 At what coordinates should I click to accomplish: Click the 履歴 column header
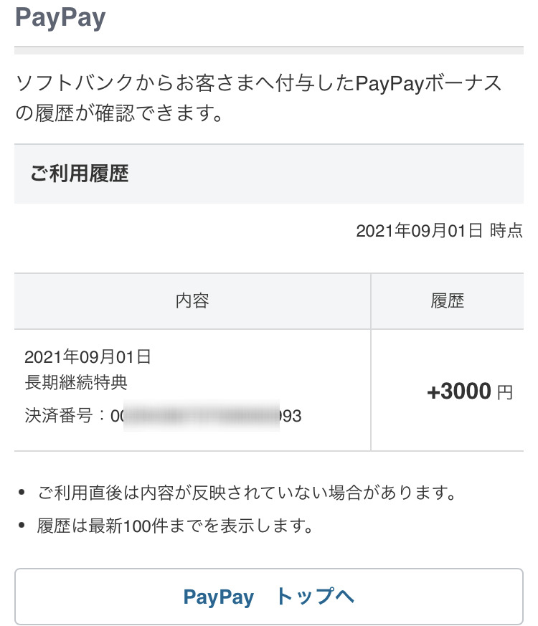[x=447, y=301]
